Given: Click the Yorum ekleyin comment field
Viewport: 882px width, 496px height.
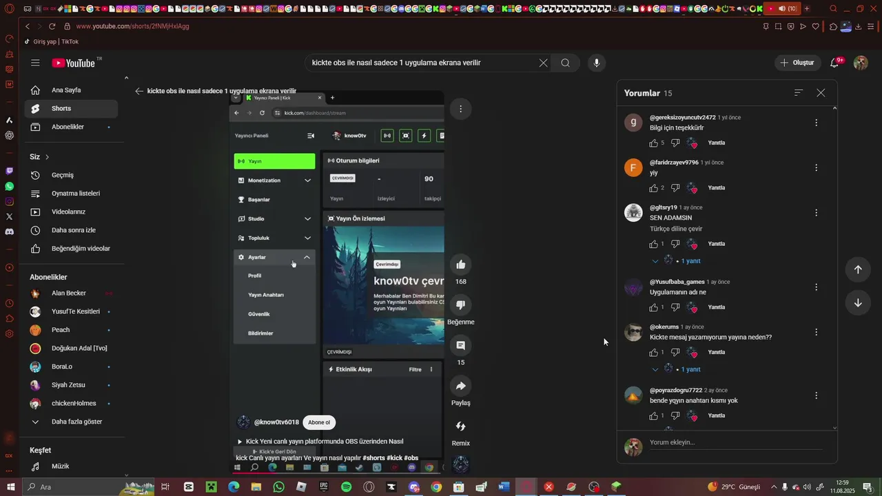Looking at the screenshot, I should [736, 443].
